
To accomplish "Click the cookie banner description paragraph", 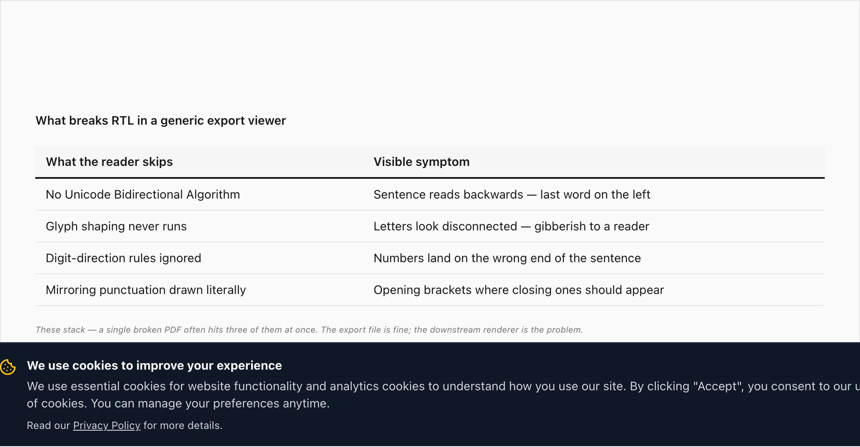I will tap(443, 395).
